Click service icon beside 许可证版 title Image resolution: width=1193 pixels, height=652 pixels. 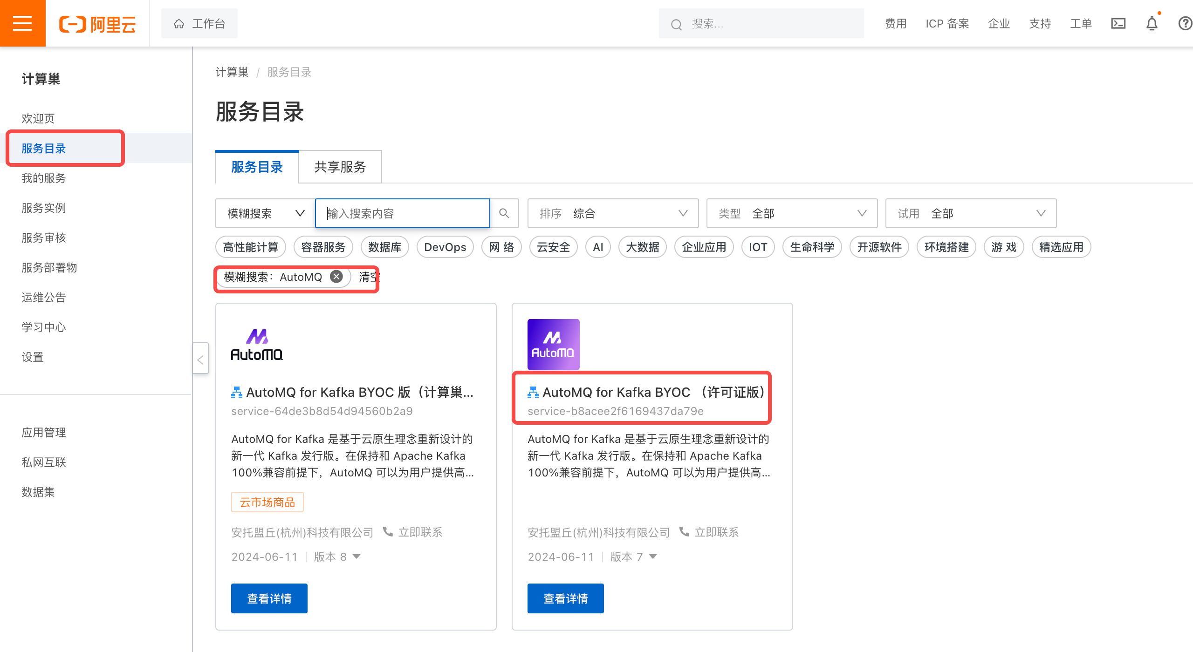[533, 392]
